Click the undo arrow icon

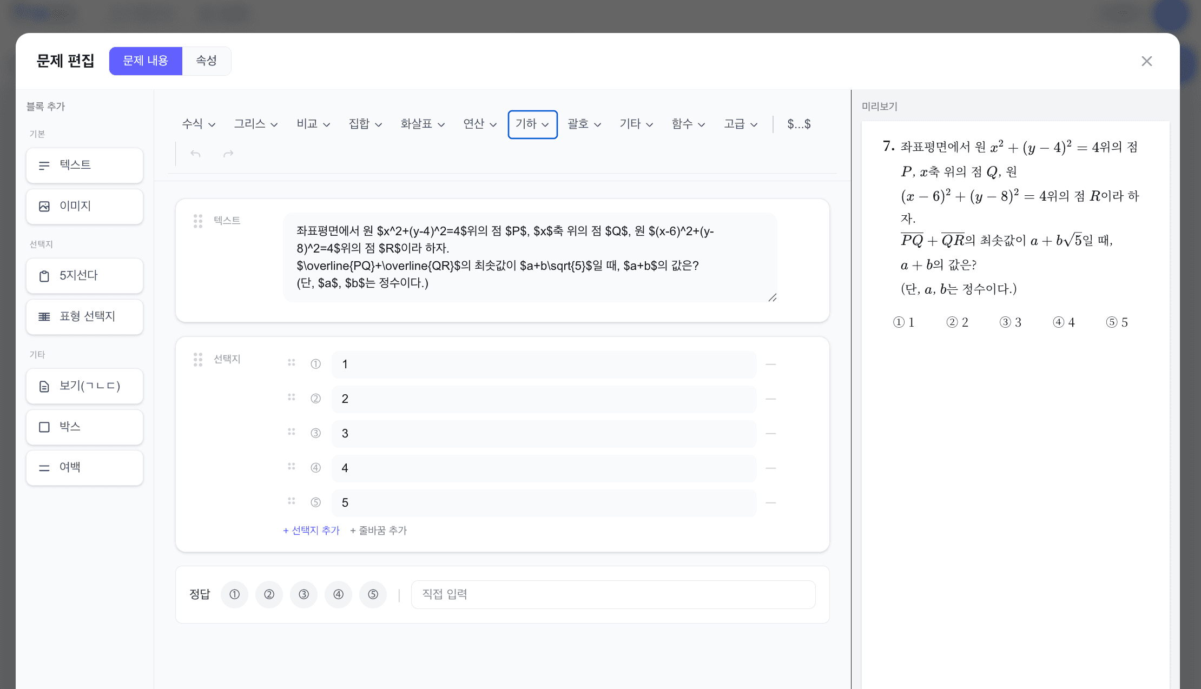coord(196,154)
